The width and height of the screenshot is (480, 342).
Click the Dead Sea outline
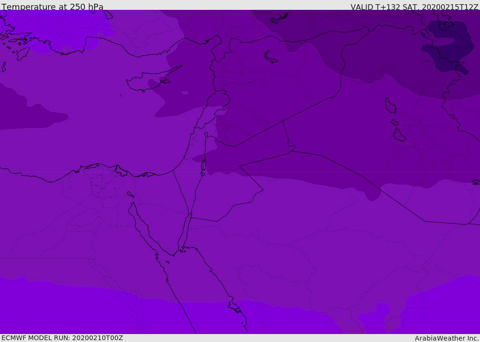point(203,166)
